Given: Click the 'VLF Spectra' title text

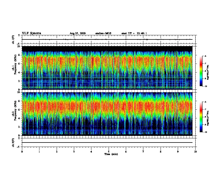Looking at the screenshot, I should coord(31,33).
